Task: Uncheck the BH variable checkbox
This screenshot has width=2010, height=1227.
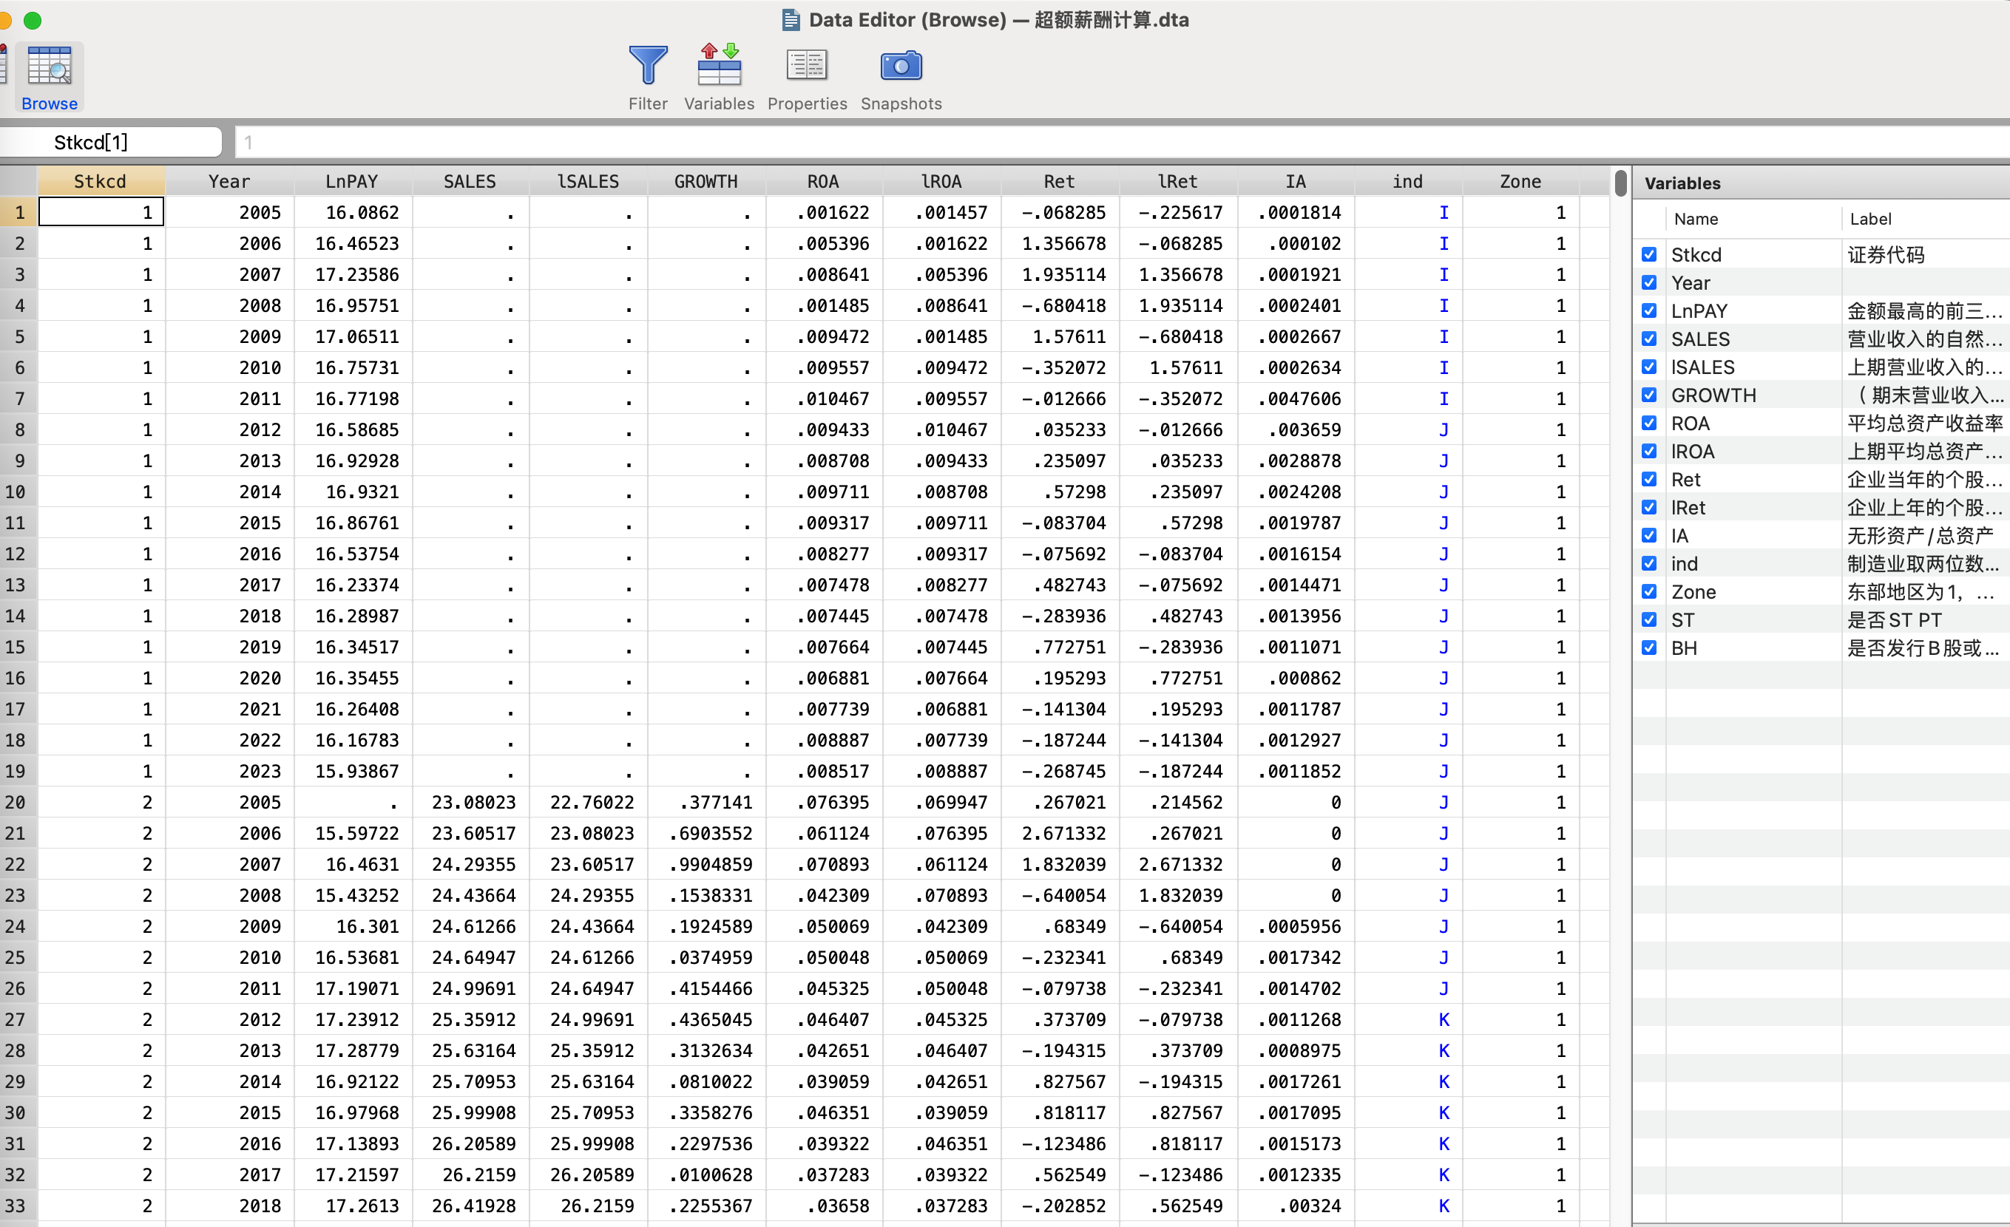Action: pyautogui.click(x=1648, y=648)
